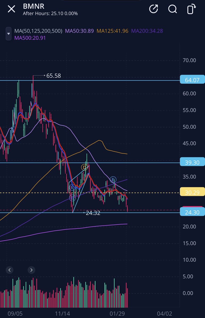Click the 11/14 date axis label
205x318 pixels.
pyautogui.click(x=63, y=313)
